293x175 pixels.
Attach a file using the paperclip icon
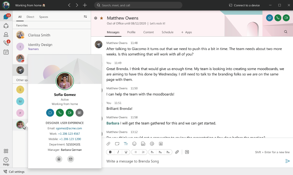pos(108,143)
